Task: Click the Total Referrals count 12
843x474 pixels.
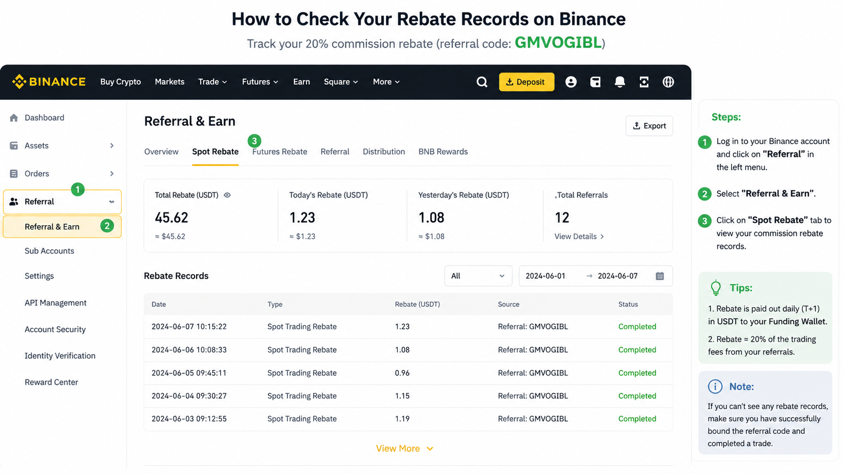Action: click(562, 218)
